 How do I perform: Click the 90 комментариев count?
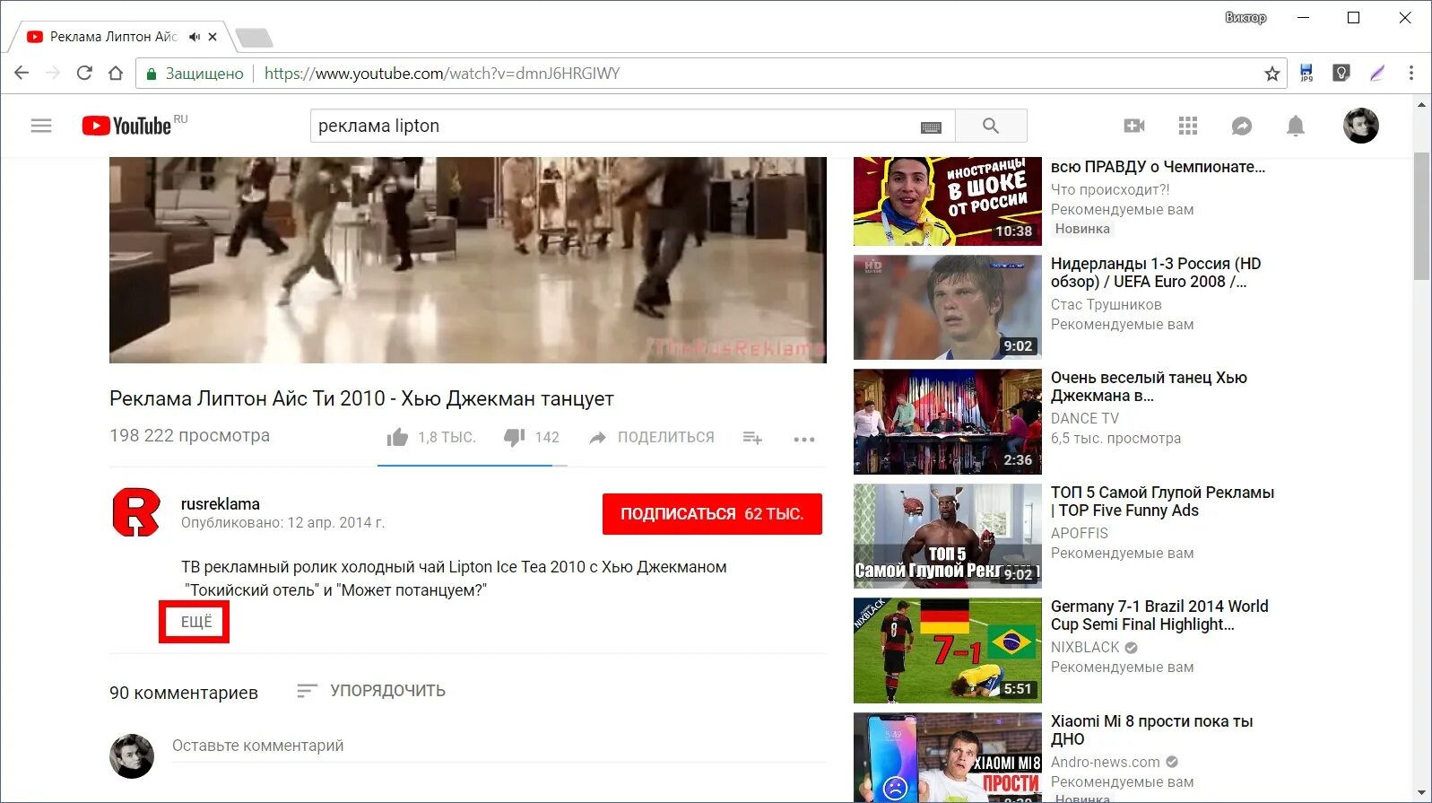click(x=184, y=693)
